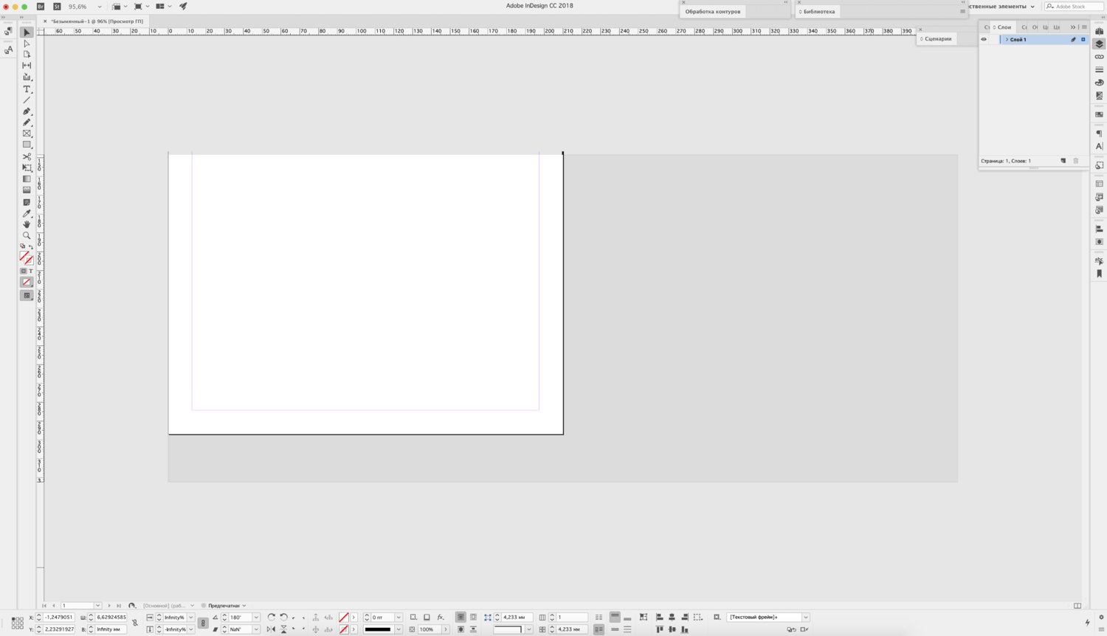The image size is (1107, 636).
Task: Choose the Eyedropper tool
Action: [27, 213]
